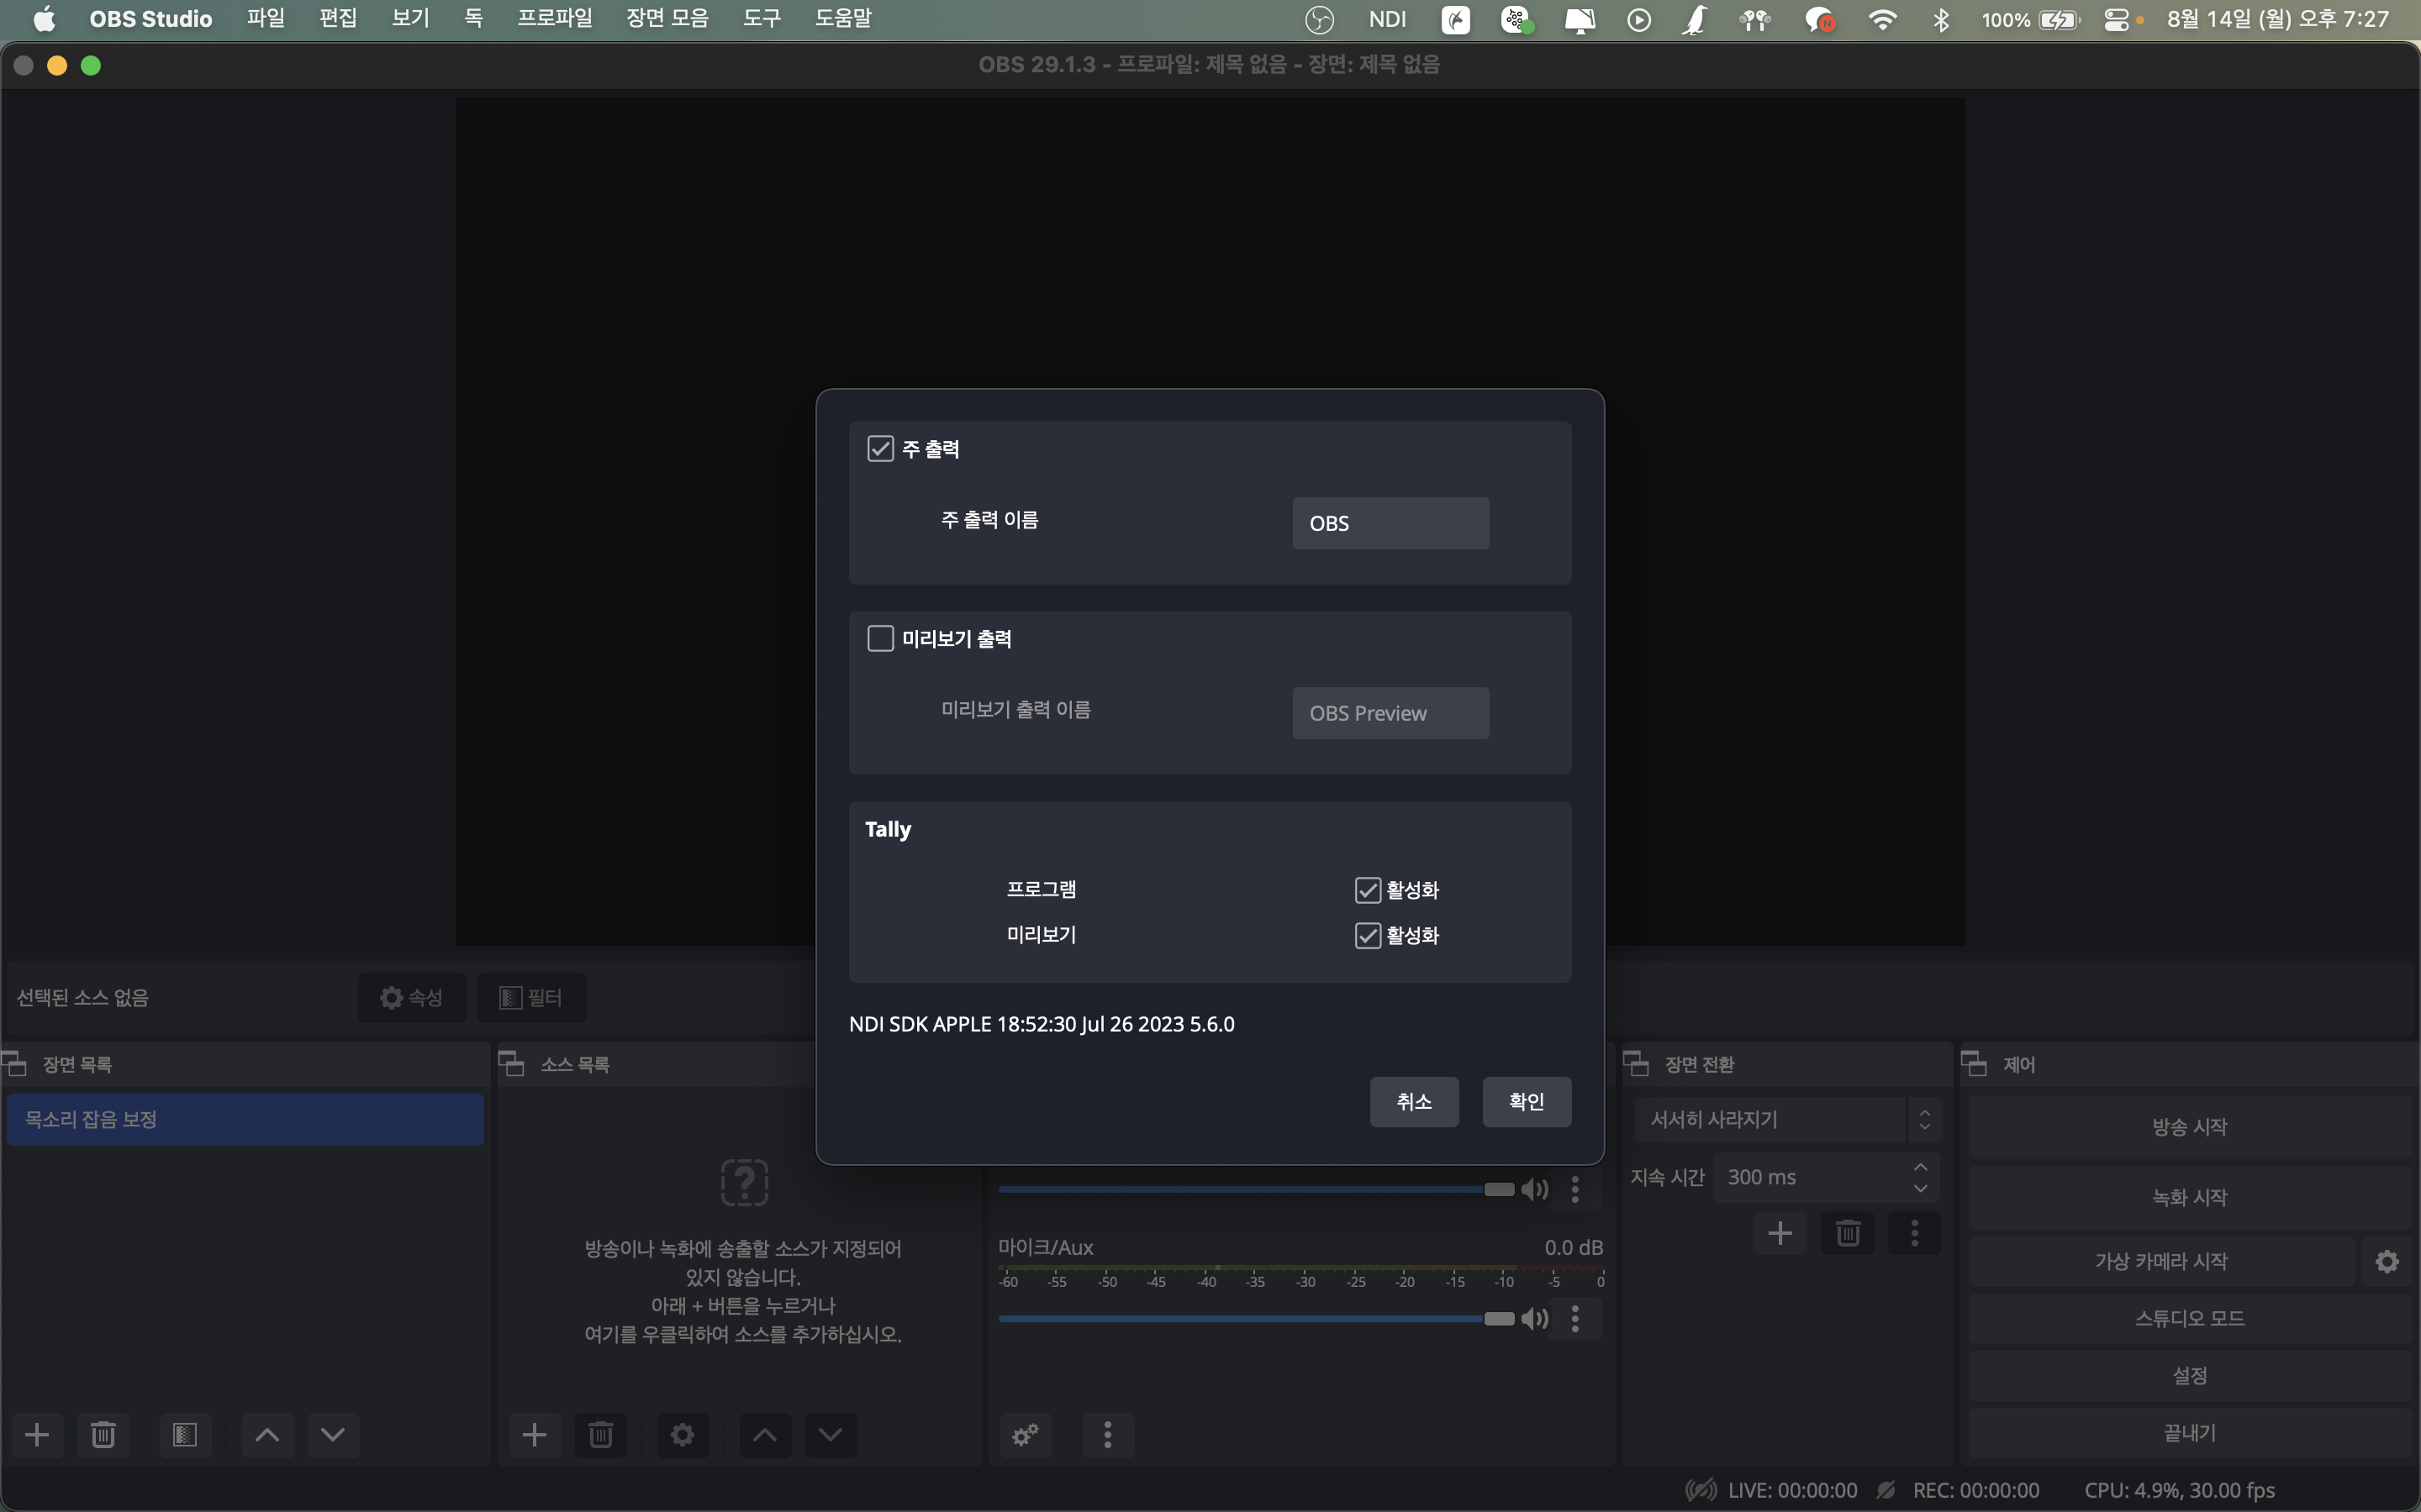Mute the 마이크/Aux speaker icon
Viewport: 2421px width, 1512px height.
(1535, 1319)
